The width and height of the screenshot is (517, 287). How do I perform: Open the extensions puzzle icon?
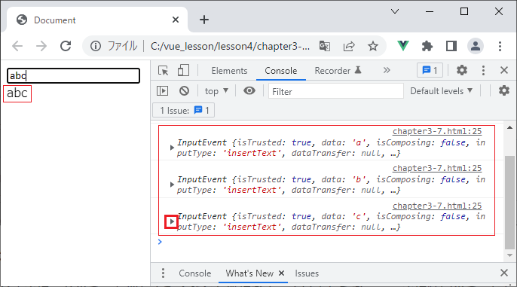(427, 46)
